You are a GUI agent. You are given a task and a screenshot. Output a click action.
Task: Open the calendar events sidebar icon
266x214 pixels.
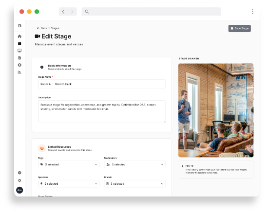point(19,43)
